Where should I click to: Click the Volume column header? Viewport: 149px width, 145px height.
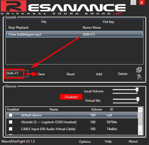point(97,109)
